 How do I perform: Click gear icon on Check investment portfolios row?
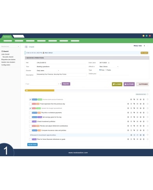128,121
